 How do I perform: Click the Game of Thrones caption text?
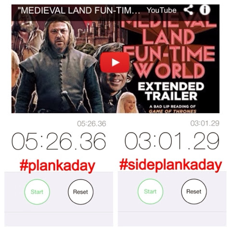173,111
